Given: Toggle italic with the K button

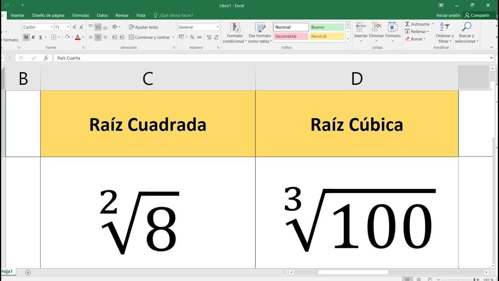Looking at the screenshot, I should click(x=33, y=37).
